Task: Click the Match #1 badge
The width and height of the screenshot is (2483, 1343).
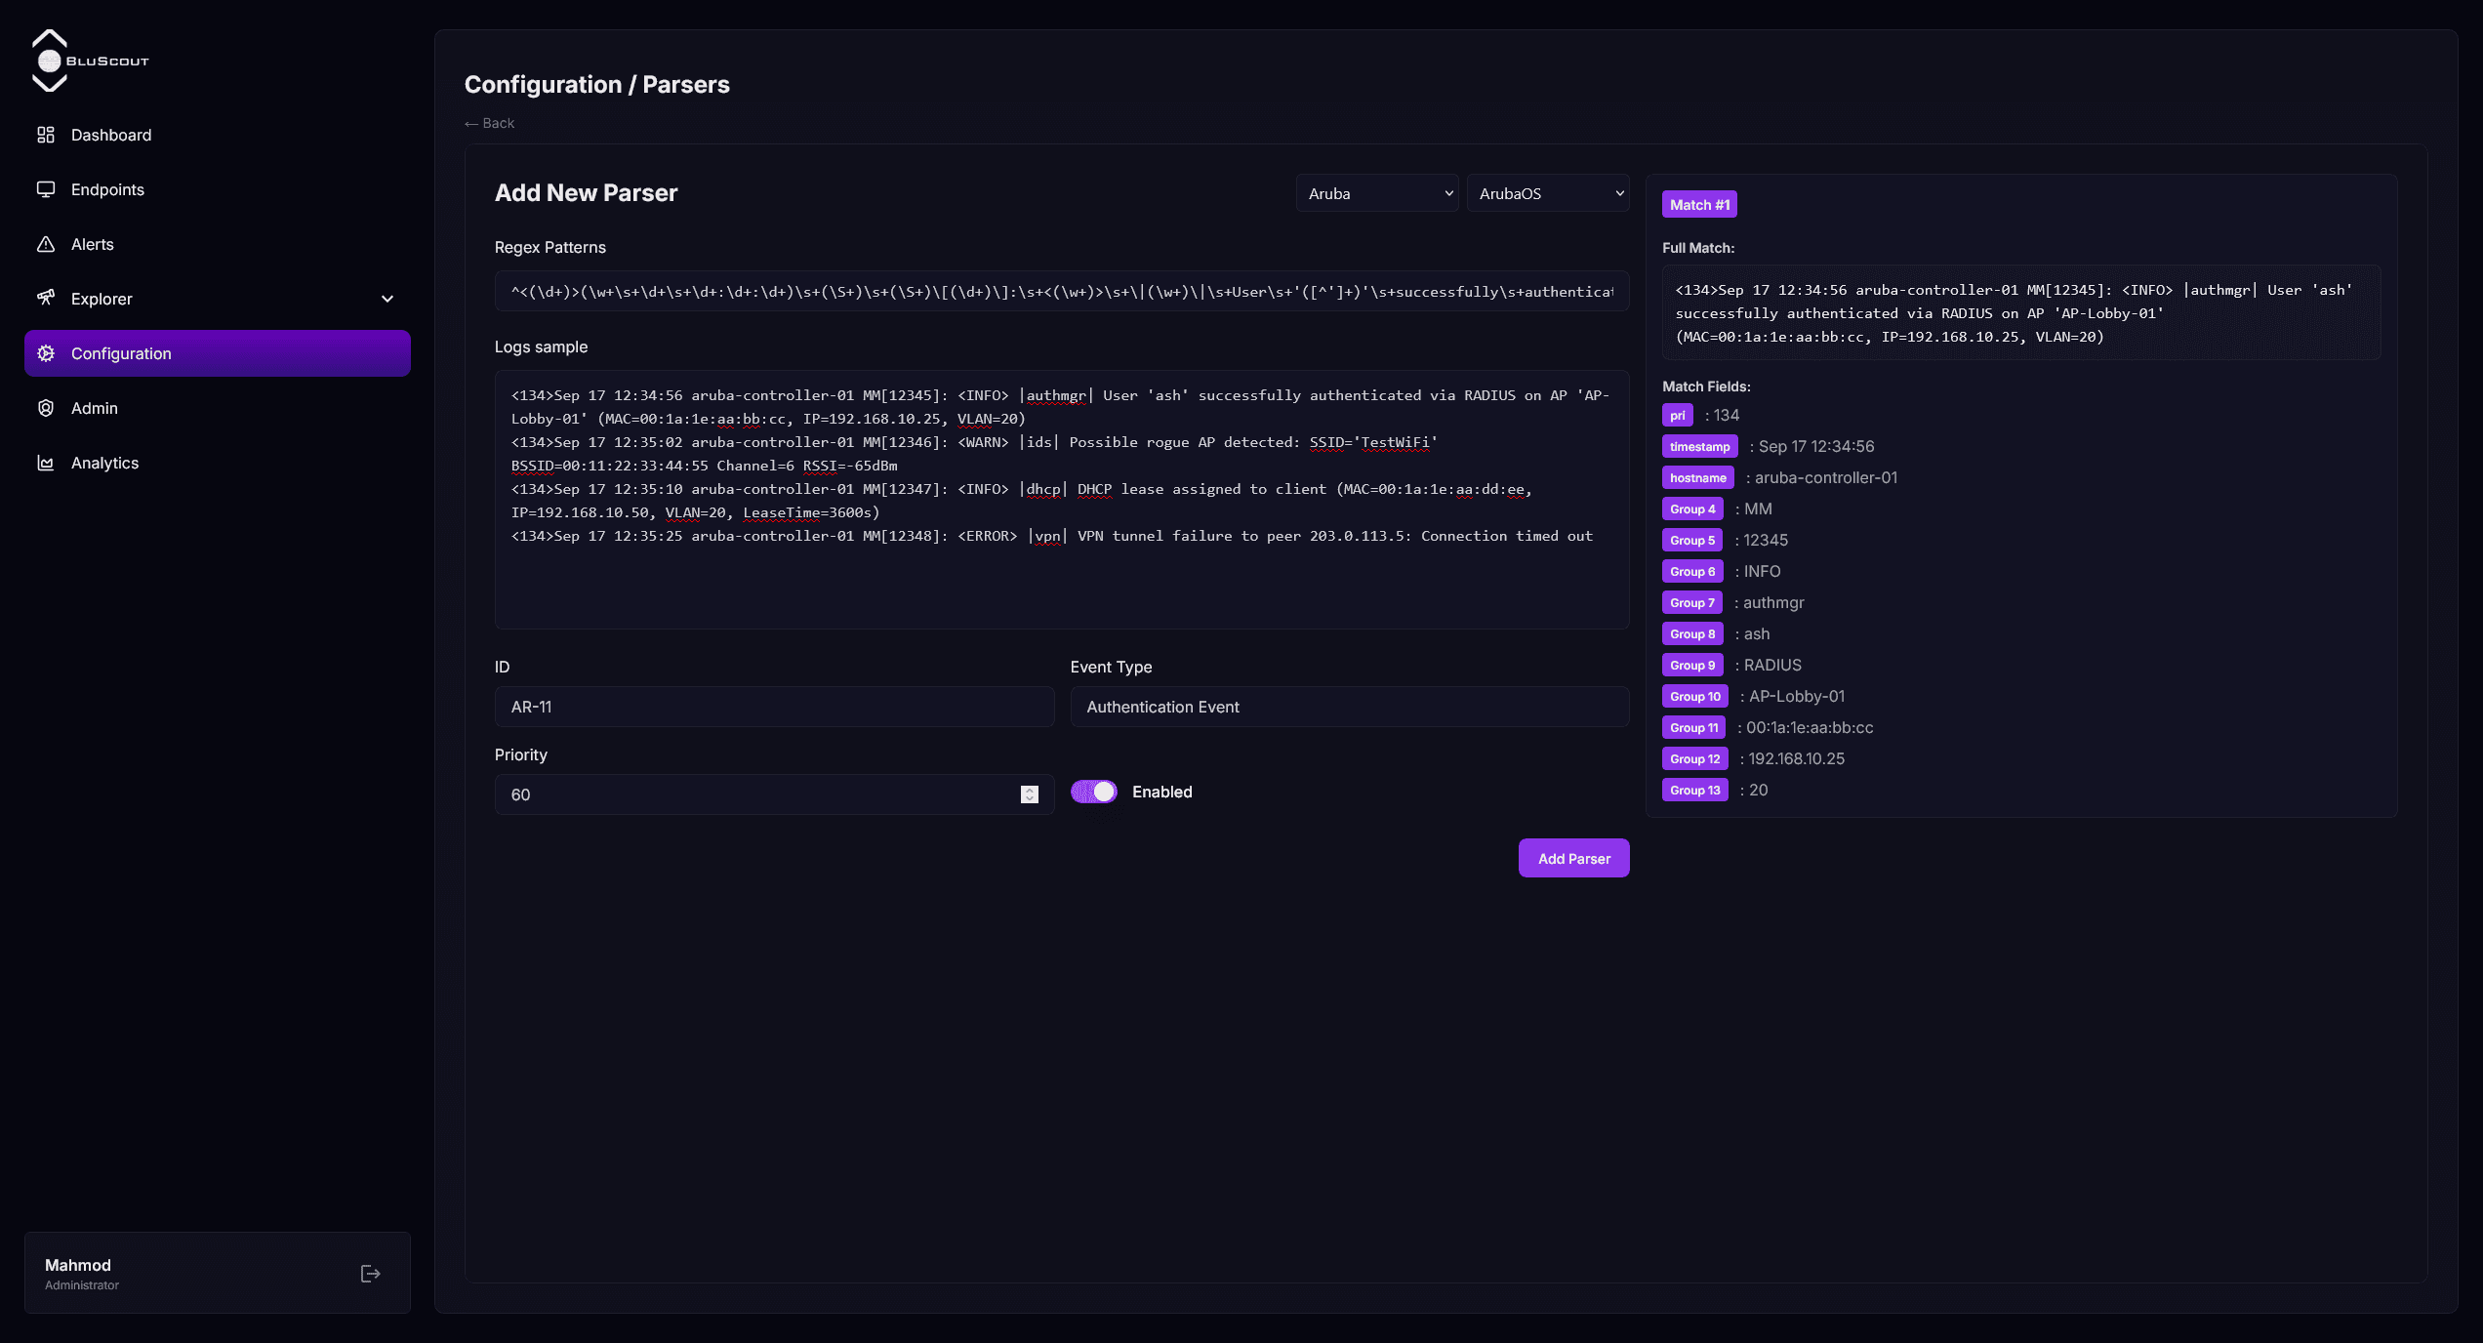Action: 1698,204
